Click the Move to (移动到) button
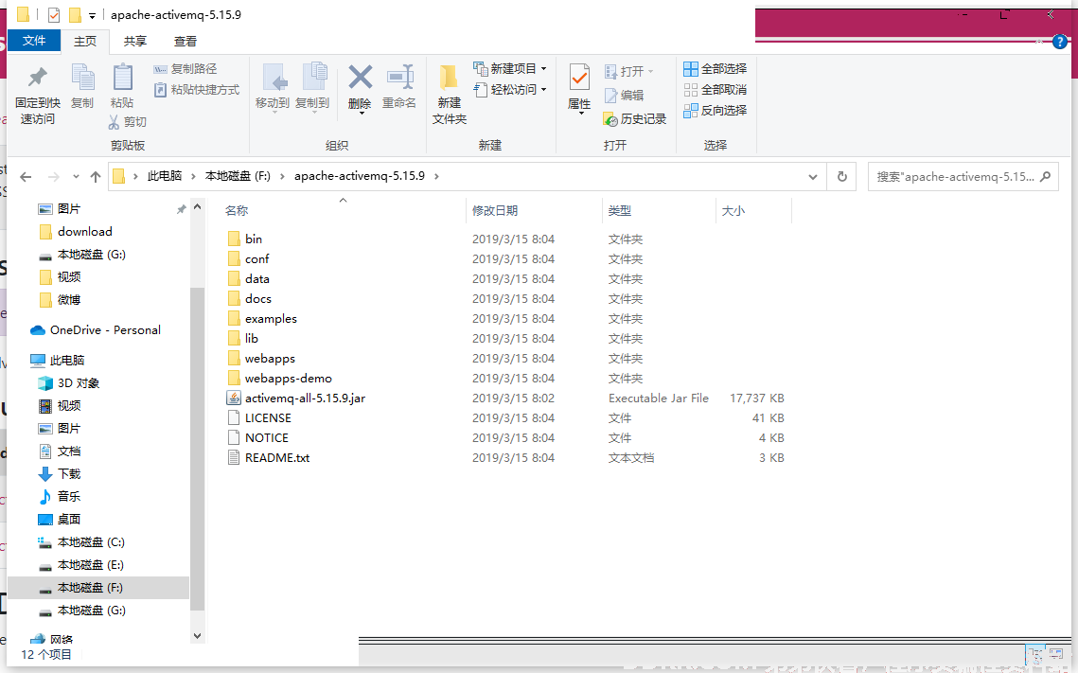This screenshot has height=673, width=1078. point(273,87)
